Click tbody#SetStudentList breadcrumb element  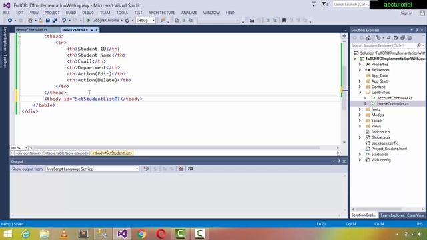coord(112,153)
